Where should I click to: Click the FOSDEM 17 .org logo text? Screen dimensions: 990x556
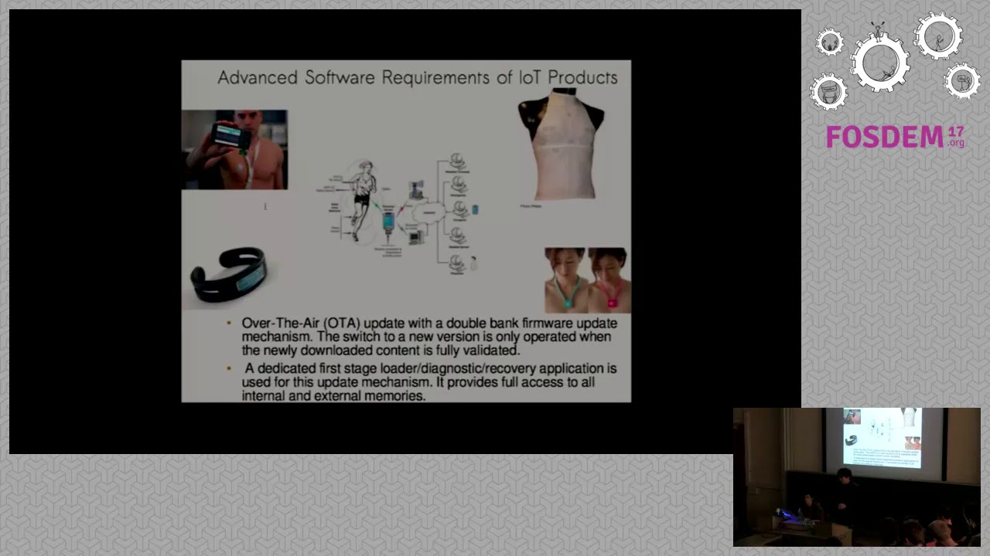896,137
